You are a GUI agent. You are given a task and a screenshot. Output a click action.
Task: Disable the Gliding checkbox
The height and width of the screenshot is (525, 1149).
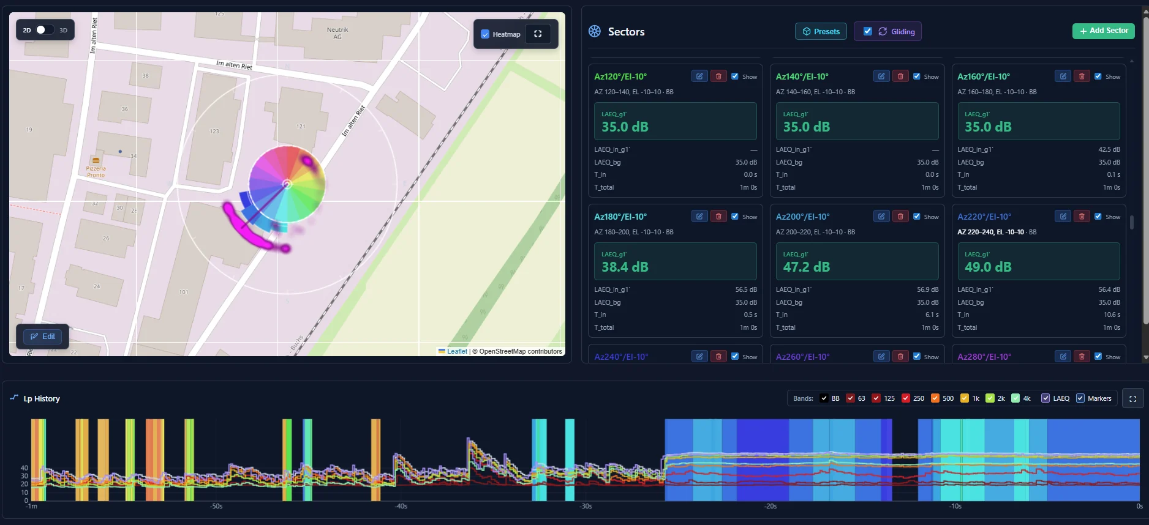(867, 31)
